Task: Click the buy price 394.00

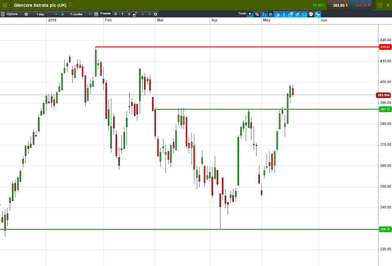Action: (361, 5)
